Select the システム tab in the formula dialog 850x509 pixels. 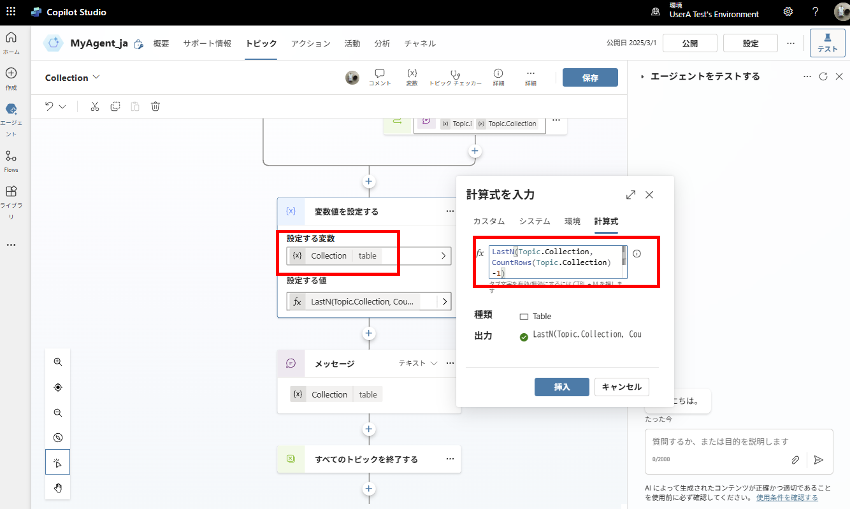(x=534, y=221)
